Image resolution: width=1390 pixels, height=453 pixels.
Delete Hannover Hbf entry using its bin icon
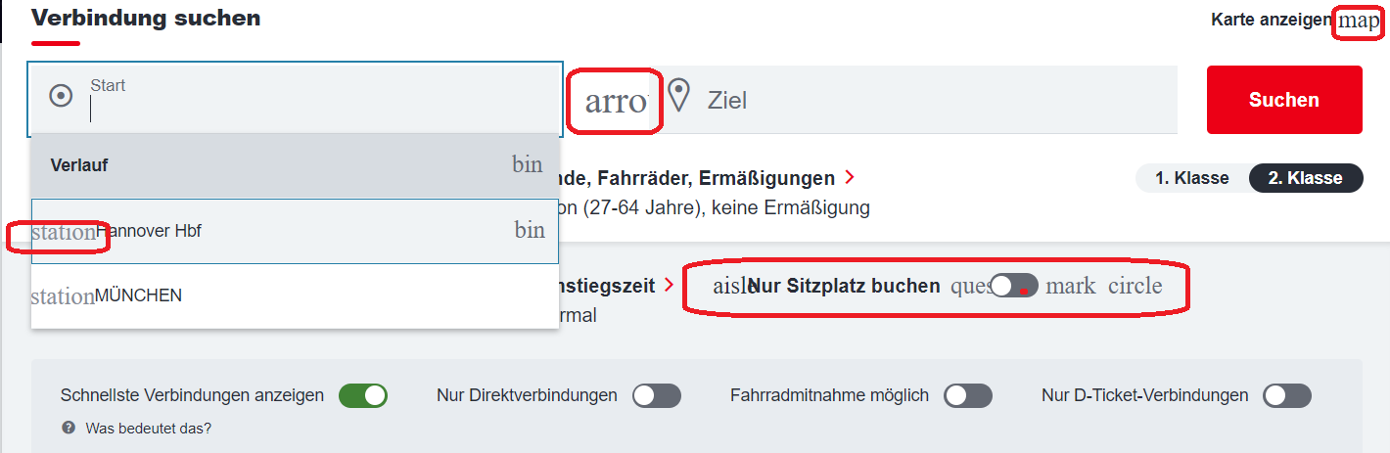coord(530,230)
